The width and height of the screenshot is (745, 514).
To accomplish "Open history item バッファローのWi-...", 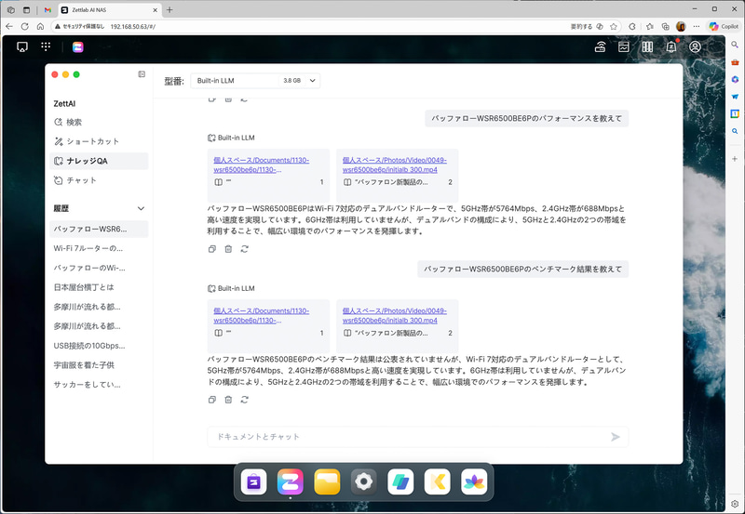I will pyautogui.click(x=99, y=268).
